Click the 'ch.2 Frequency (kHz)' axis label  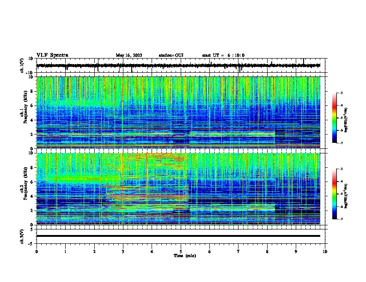tap(24, 183)
